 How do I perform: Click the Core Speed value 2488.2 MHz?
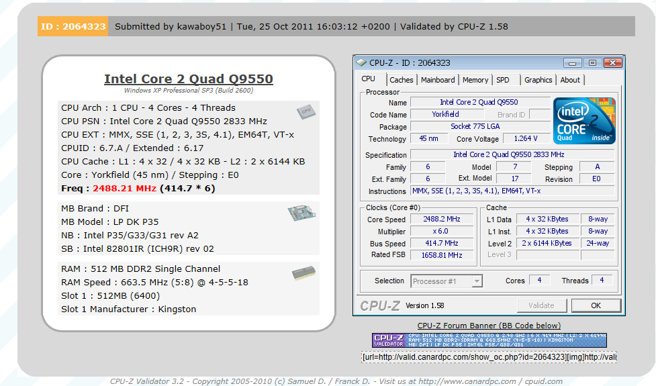click(x=442, y=219)
